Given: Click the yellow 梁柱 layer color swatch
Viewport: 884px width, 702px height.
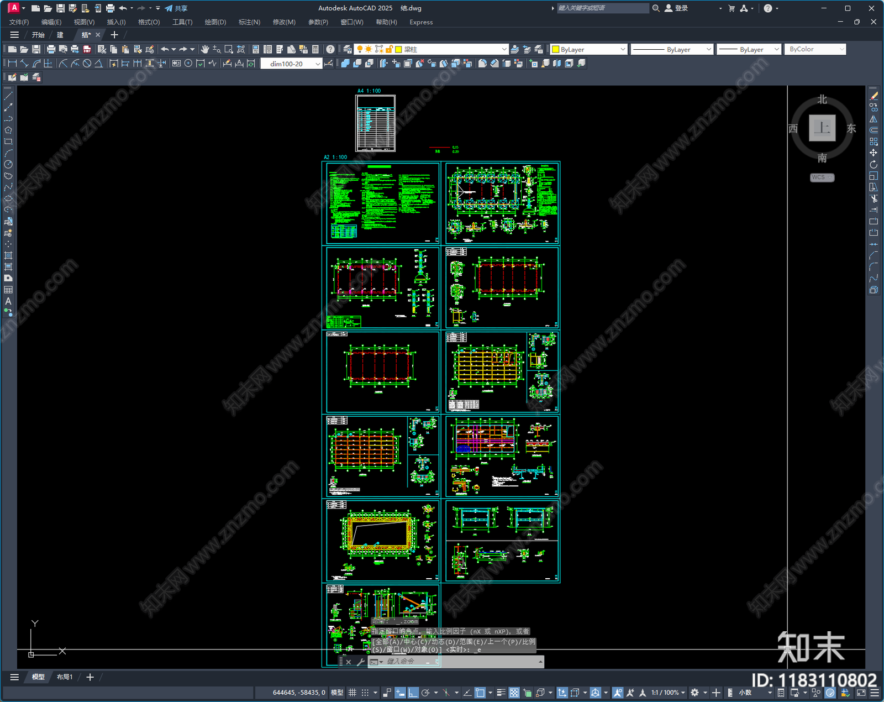Looking at the screenshot, I should (x=398, y=49).
